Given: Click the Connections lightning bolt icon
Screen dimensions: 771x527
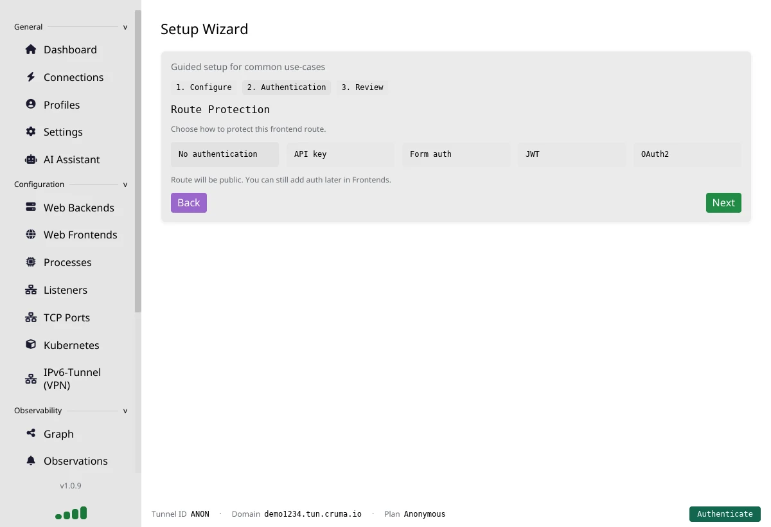Looking at the screenshot, I should click(x=31, y=77).
